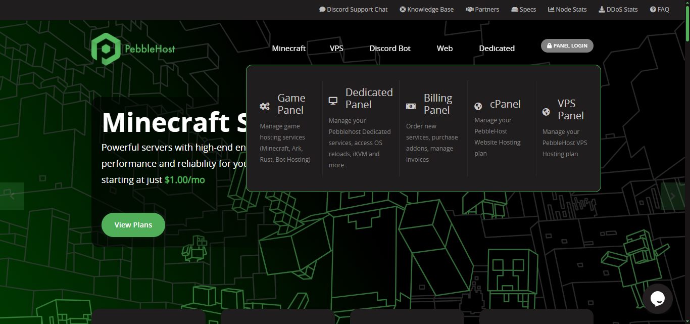Click the Billing Panel money icon
Viewport: 690px width, 324px height.
[x=411, y=106]
